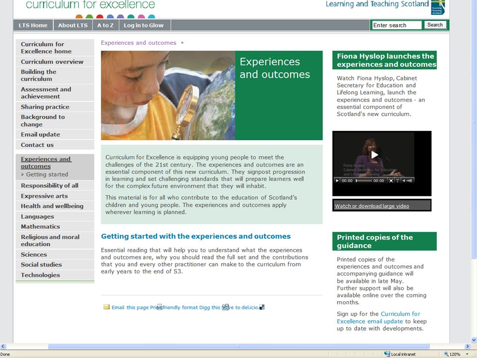Open the Internet Explorer zoom level dropdown arrow

pyautogui.click(x=467, y=354)
